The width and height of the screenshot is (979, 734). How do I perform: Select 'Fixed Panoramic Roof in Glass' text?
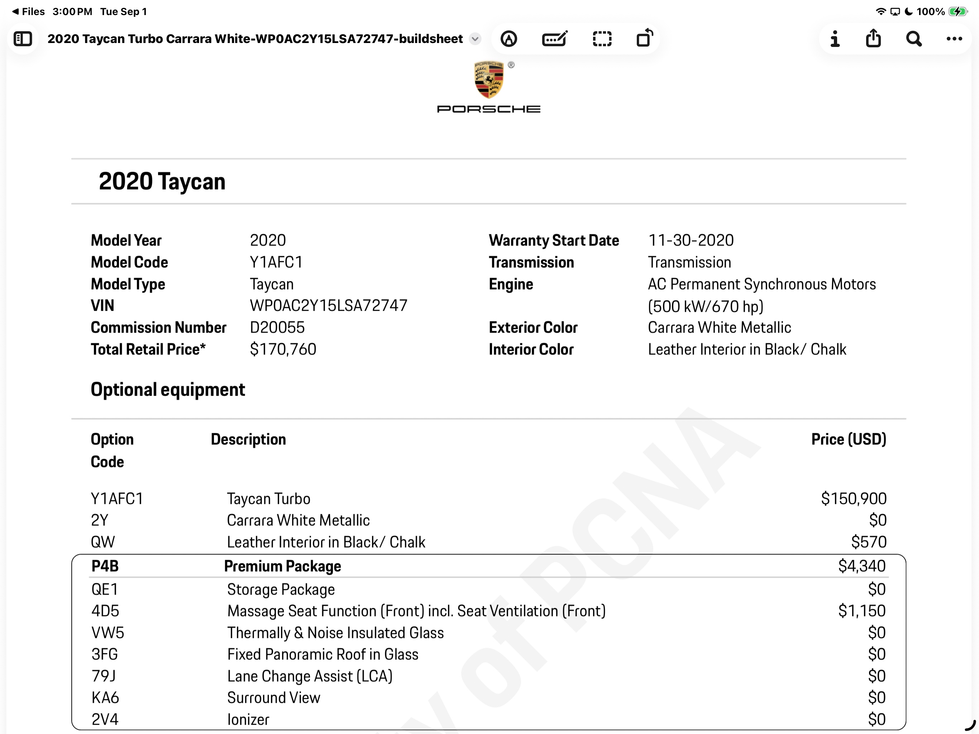[x=323, y=654]
